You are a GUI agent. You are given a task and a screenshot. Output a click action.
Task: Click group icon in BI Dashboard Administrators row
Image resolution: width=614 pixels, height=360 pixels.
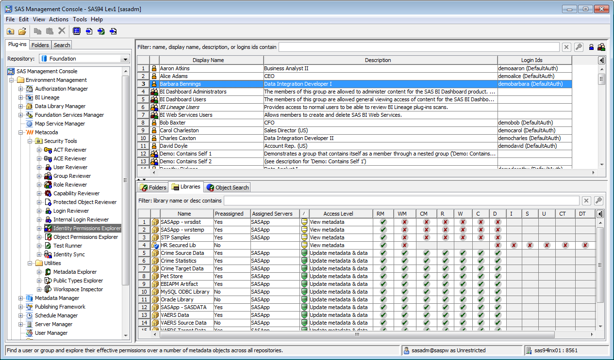155,92
